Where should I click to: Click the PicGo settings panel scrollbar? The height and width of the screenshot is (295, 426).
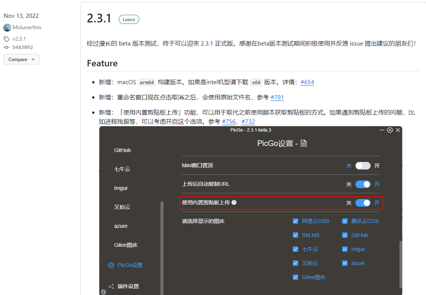[x=401, y=264]
